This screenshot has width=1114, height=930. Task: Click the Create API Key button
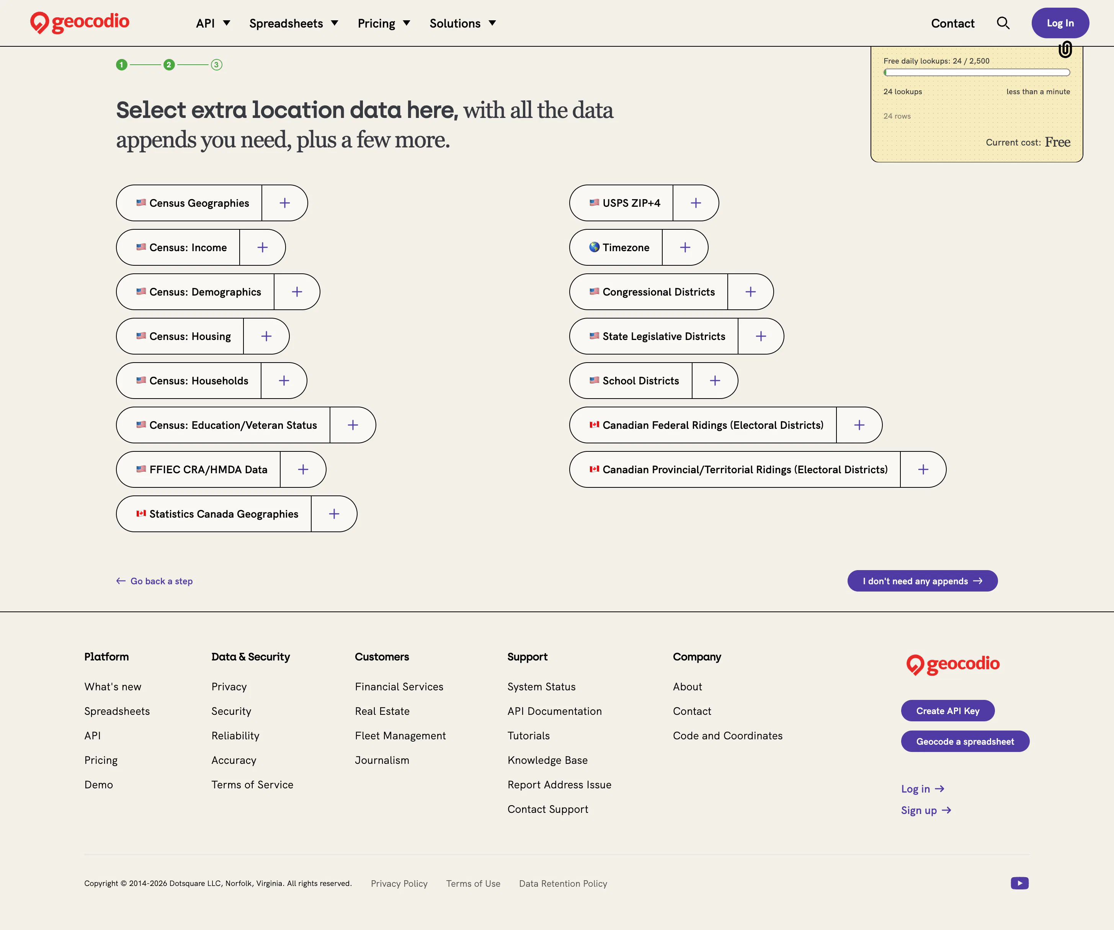[948, 711]
